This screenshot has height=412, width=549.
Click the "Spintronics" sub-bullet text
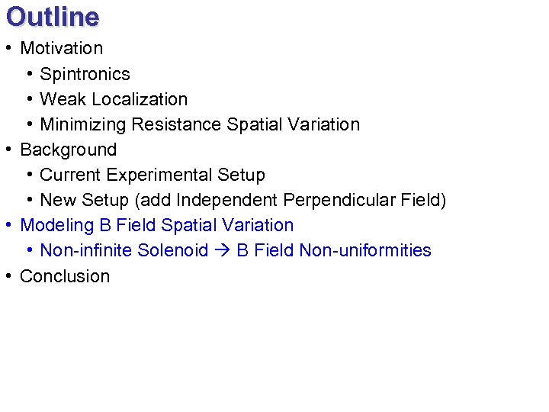[x=85, y=74]
